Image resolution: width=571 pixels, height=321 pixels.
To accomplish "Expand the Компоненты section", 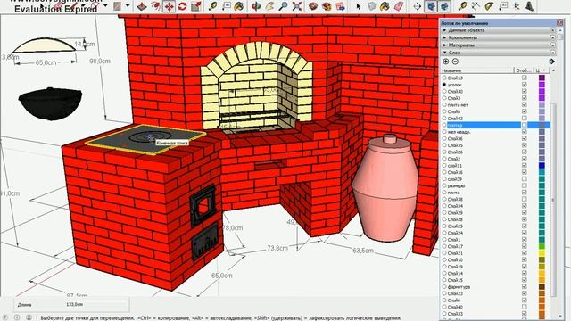I will [444, 37].
